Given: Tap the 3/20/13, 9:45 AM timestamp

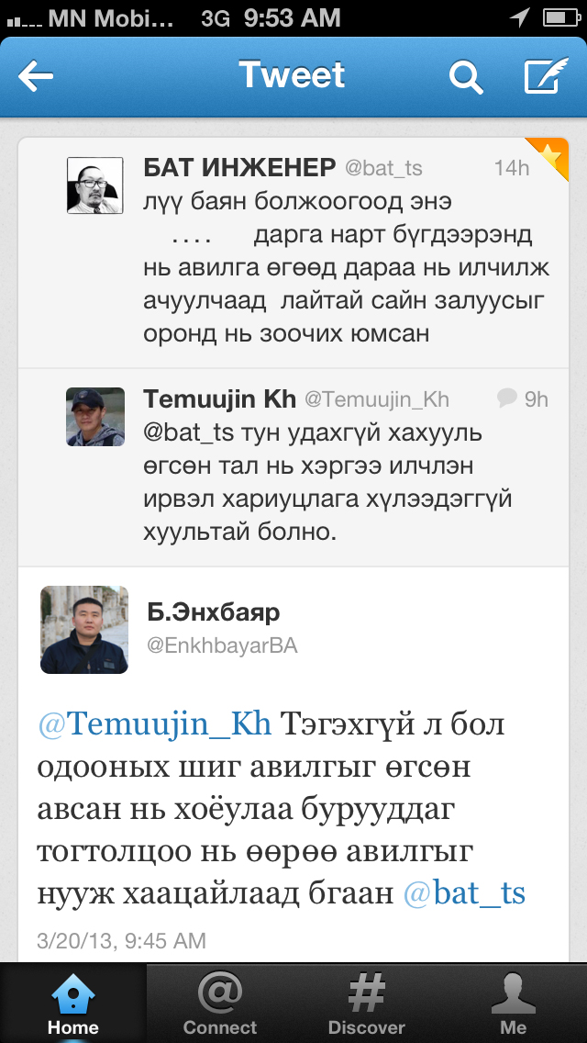Looking at the screenshot, I should (x=121, y=941).
